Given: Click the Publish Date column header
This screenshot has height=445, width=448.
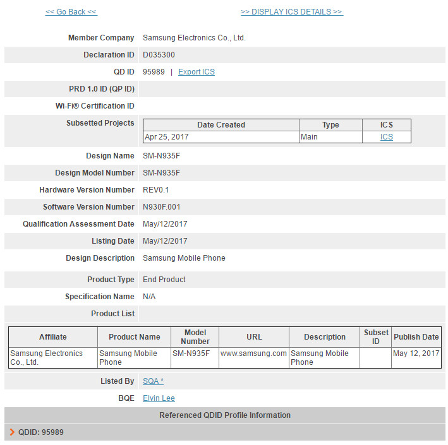Looking at the screenshot, I should [x=416, y=337].
